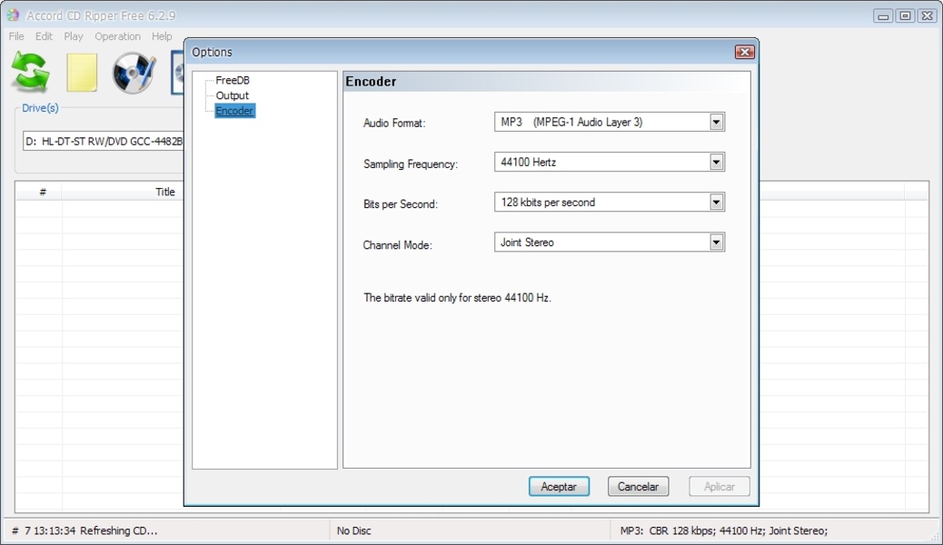The height and width of the screenshot is (545, 943).
Task: Open the Audio Format dropdown arrow
Action: tap(716, 122)
